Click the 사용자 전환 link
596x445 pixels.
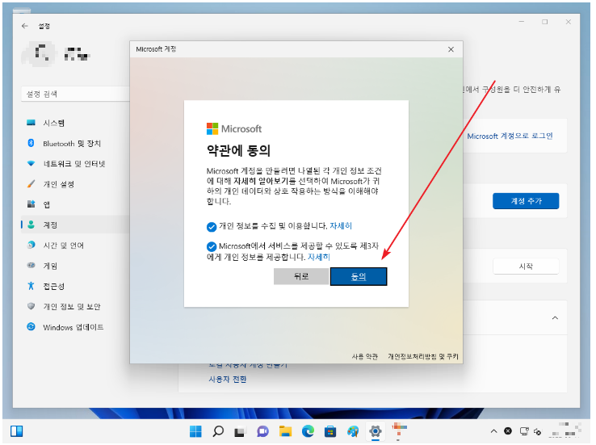click(x=227, y=380)
